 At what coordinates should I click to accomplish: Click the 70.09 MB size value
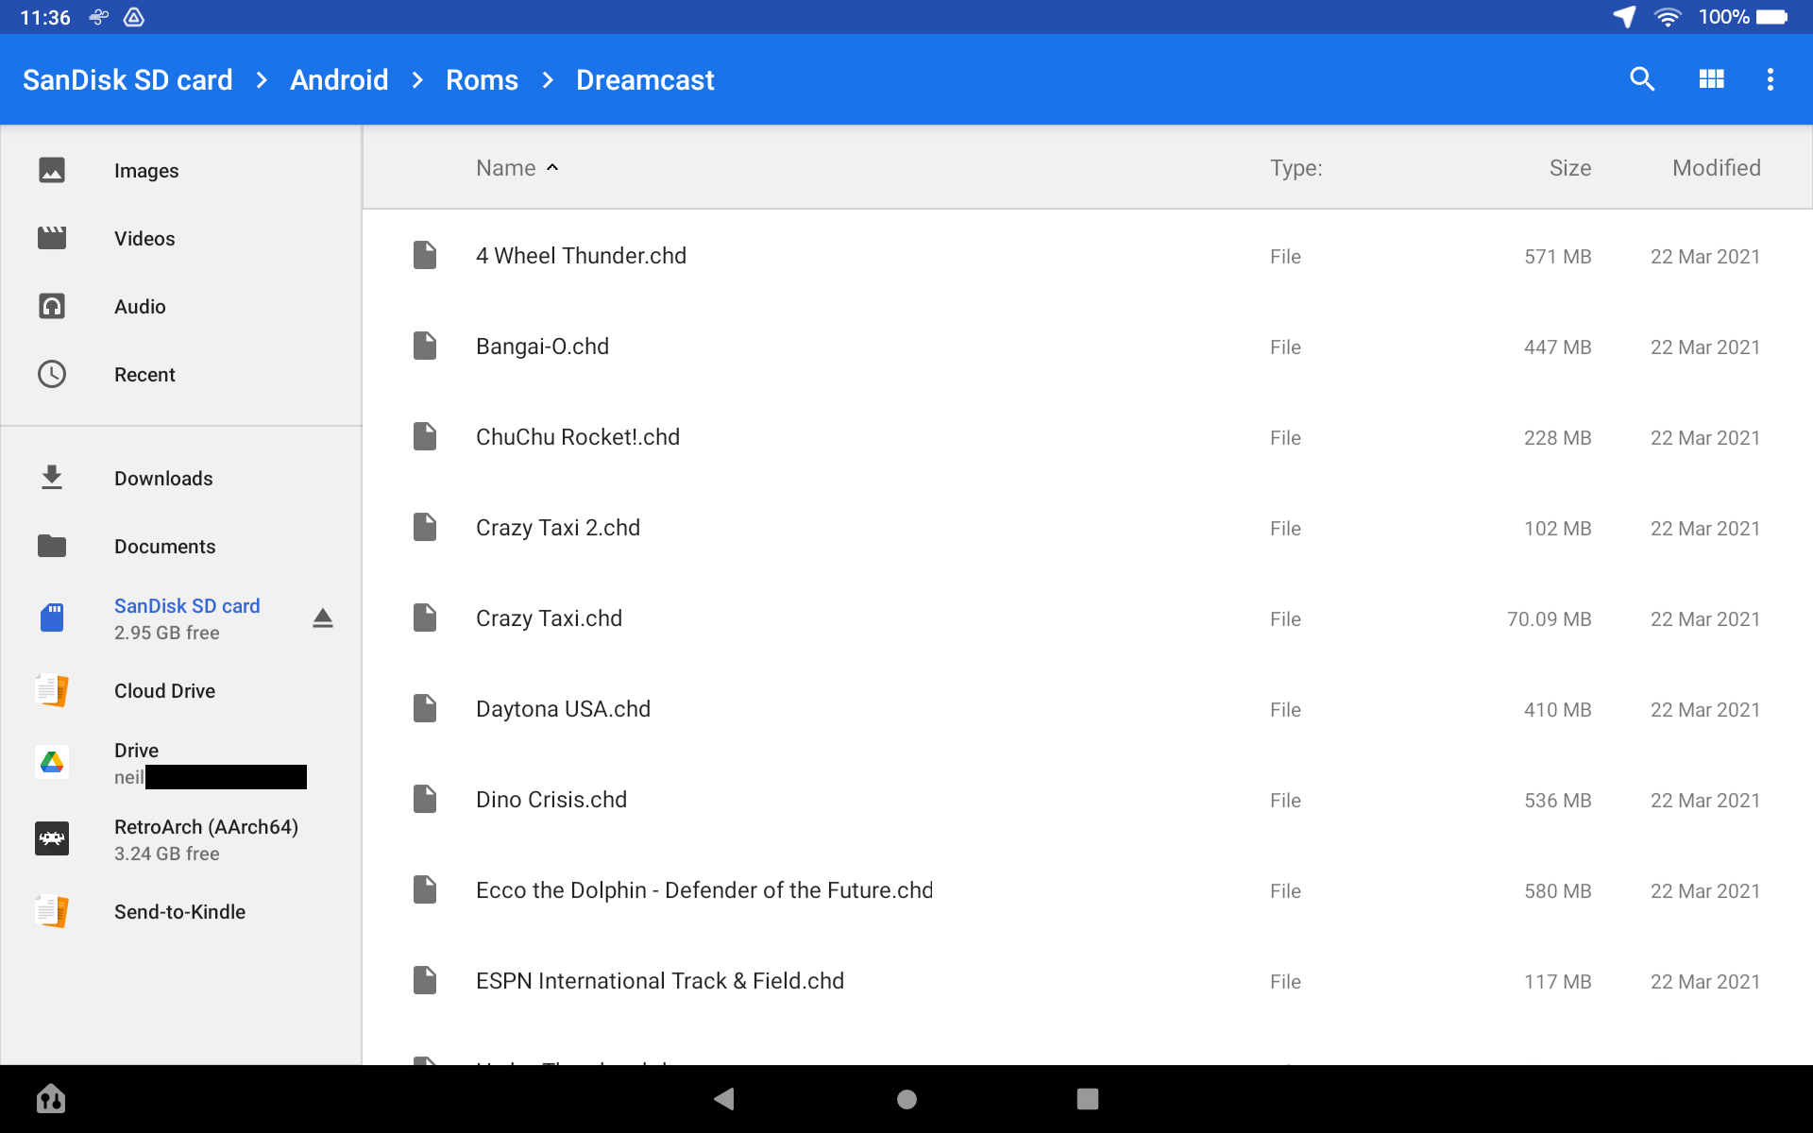tap(1549, 619)
